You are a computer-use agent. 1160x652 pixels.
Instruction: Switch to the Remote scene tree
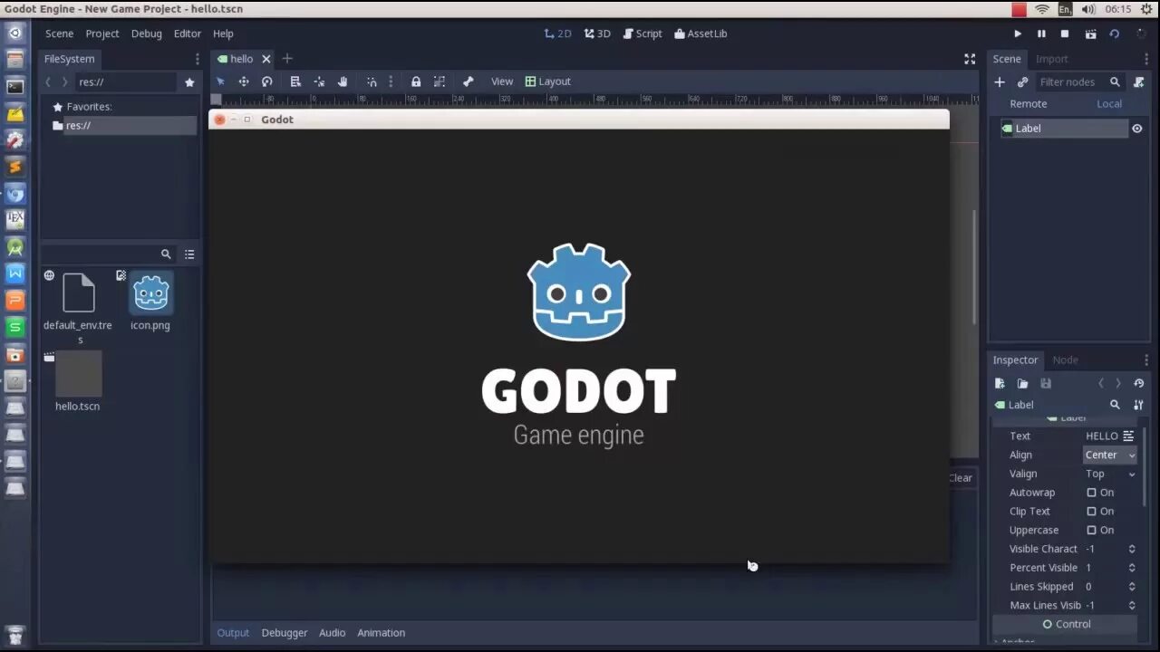tap(1029, 103)
